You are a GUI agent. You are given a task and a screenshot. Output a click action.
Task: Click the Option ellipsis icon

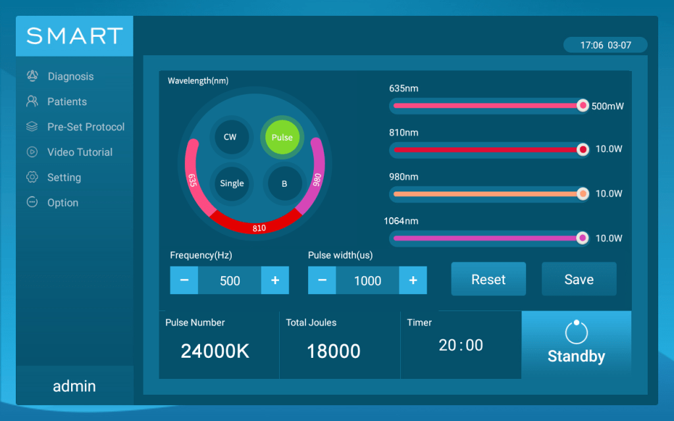coord(32,203)
